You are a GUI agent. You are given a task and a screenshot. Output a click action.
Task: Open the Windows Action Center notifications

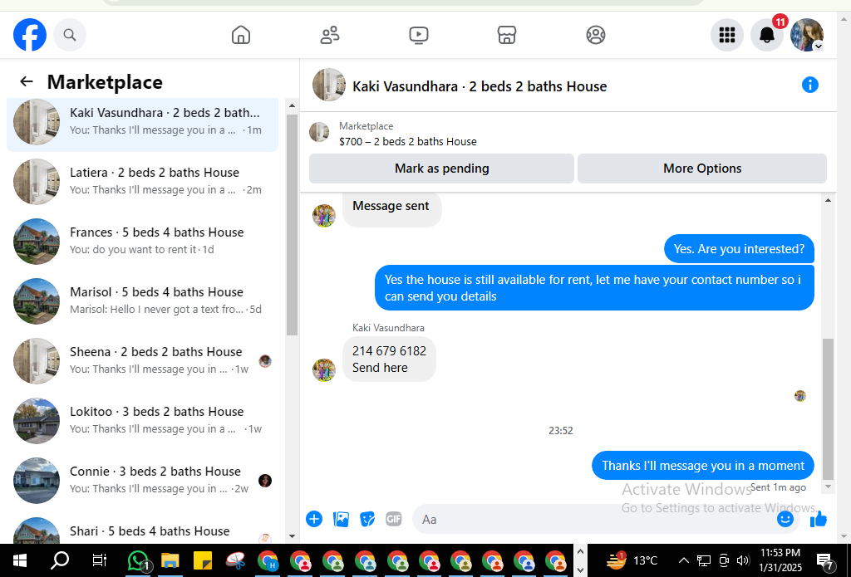(825, 561)
